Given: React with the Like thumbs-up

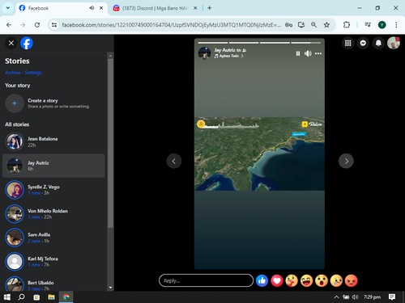Looking at the screenshot, I should 262,281.
